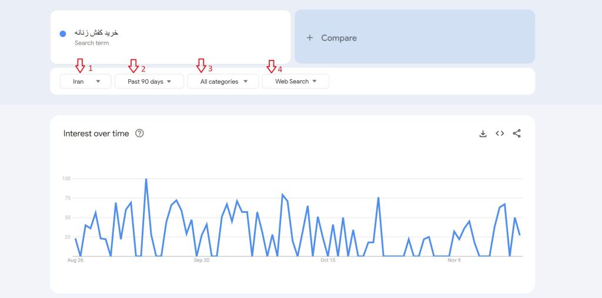Click the Interest over time heading

pos(96,134)
